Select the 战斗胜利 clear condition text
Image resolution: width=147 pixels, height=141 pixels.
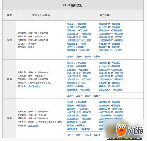[32, 44]
